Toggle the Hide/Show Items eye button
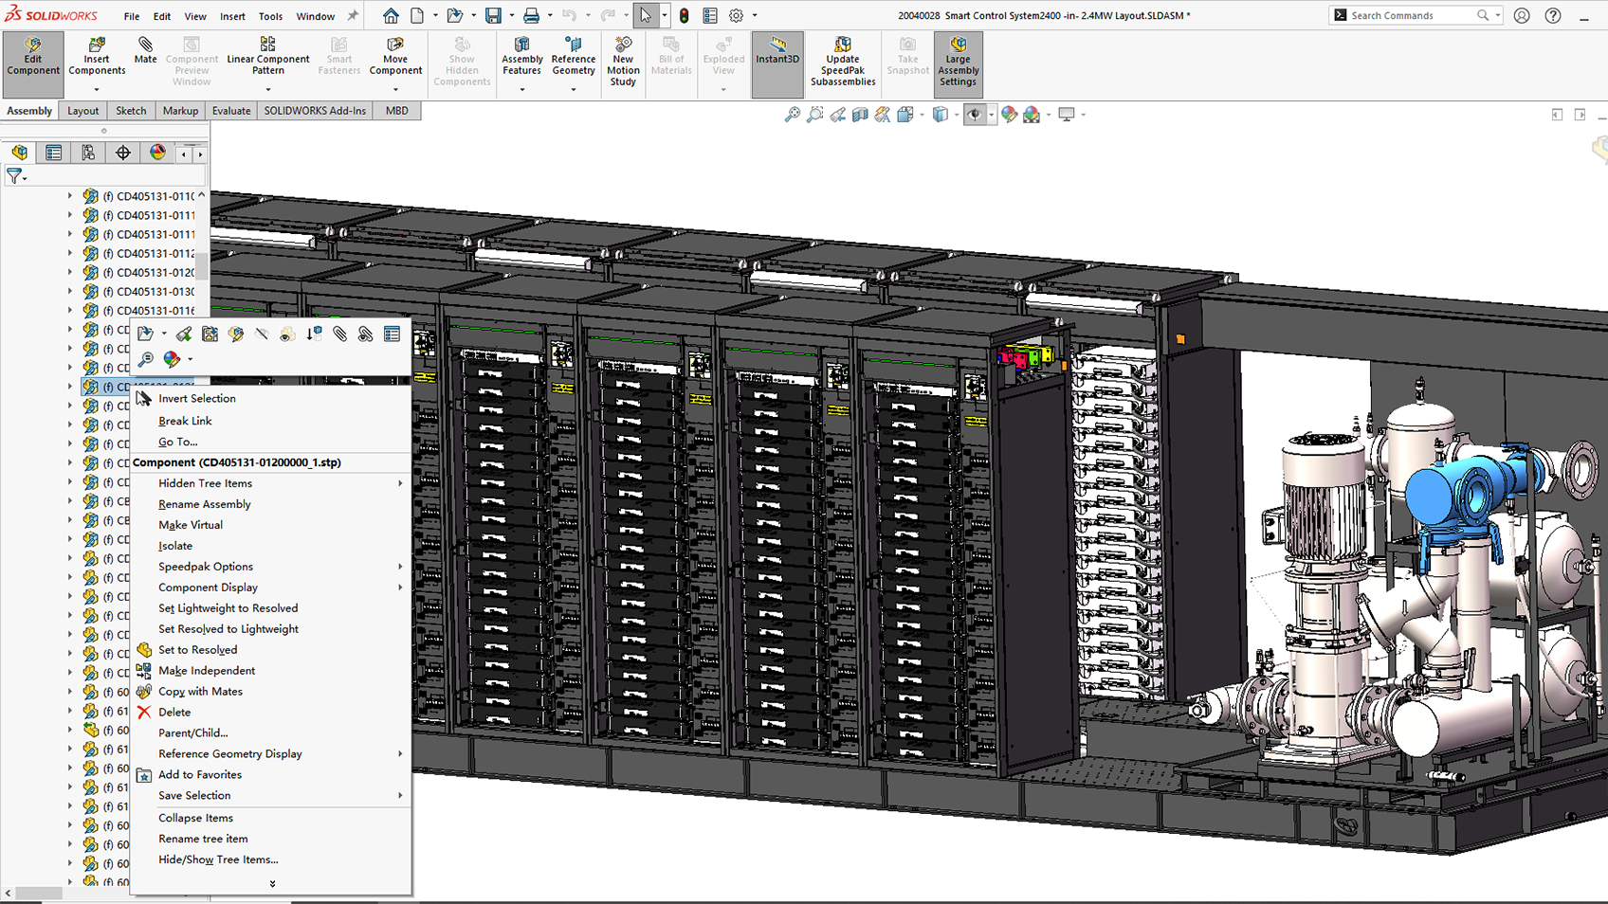1608x904 pixels. [975, 115]
